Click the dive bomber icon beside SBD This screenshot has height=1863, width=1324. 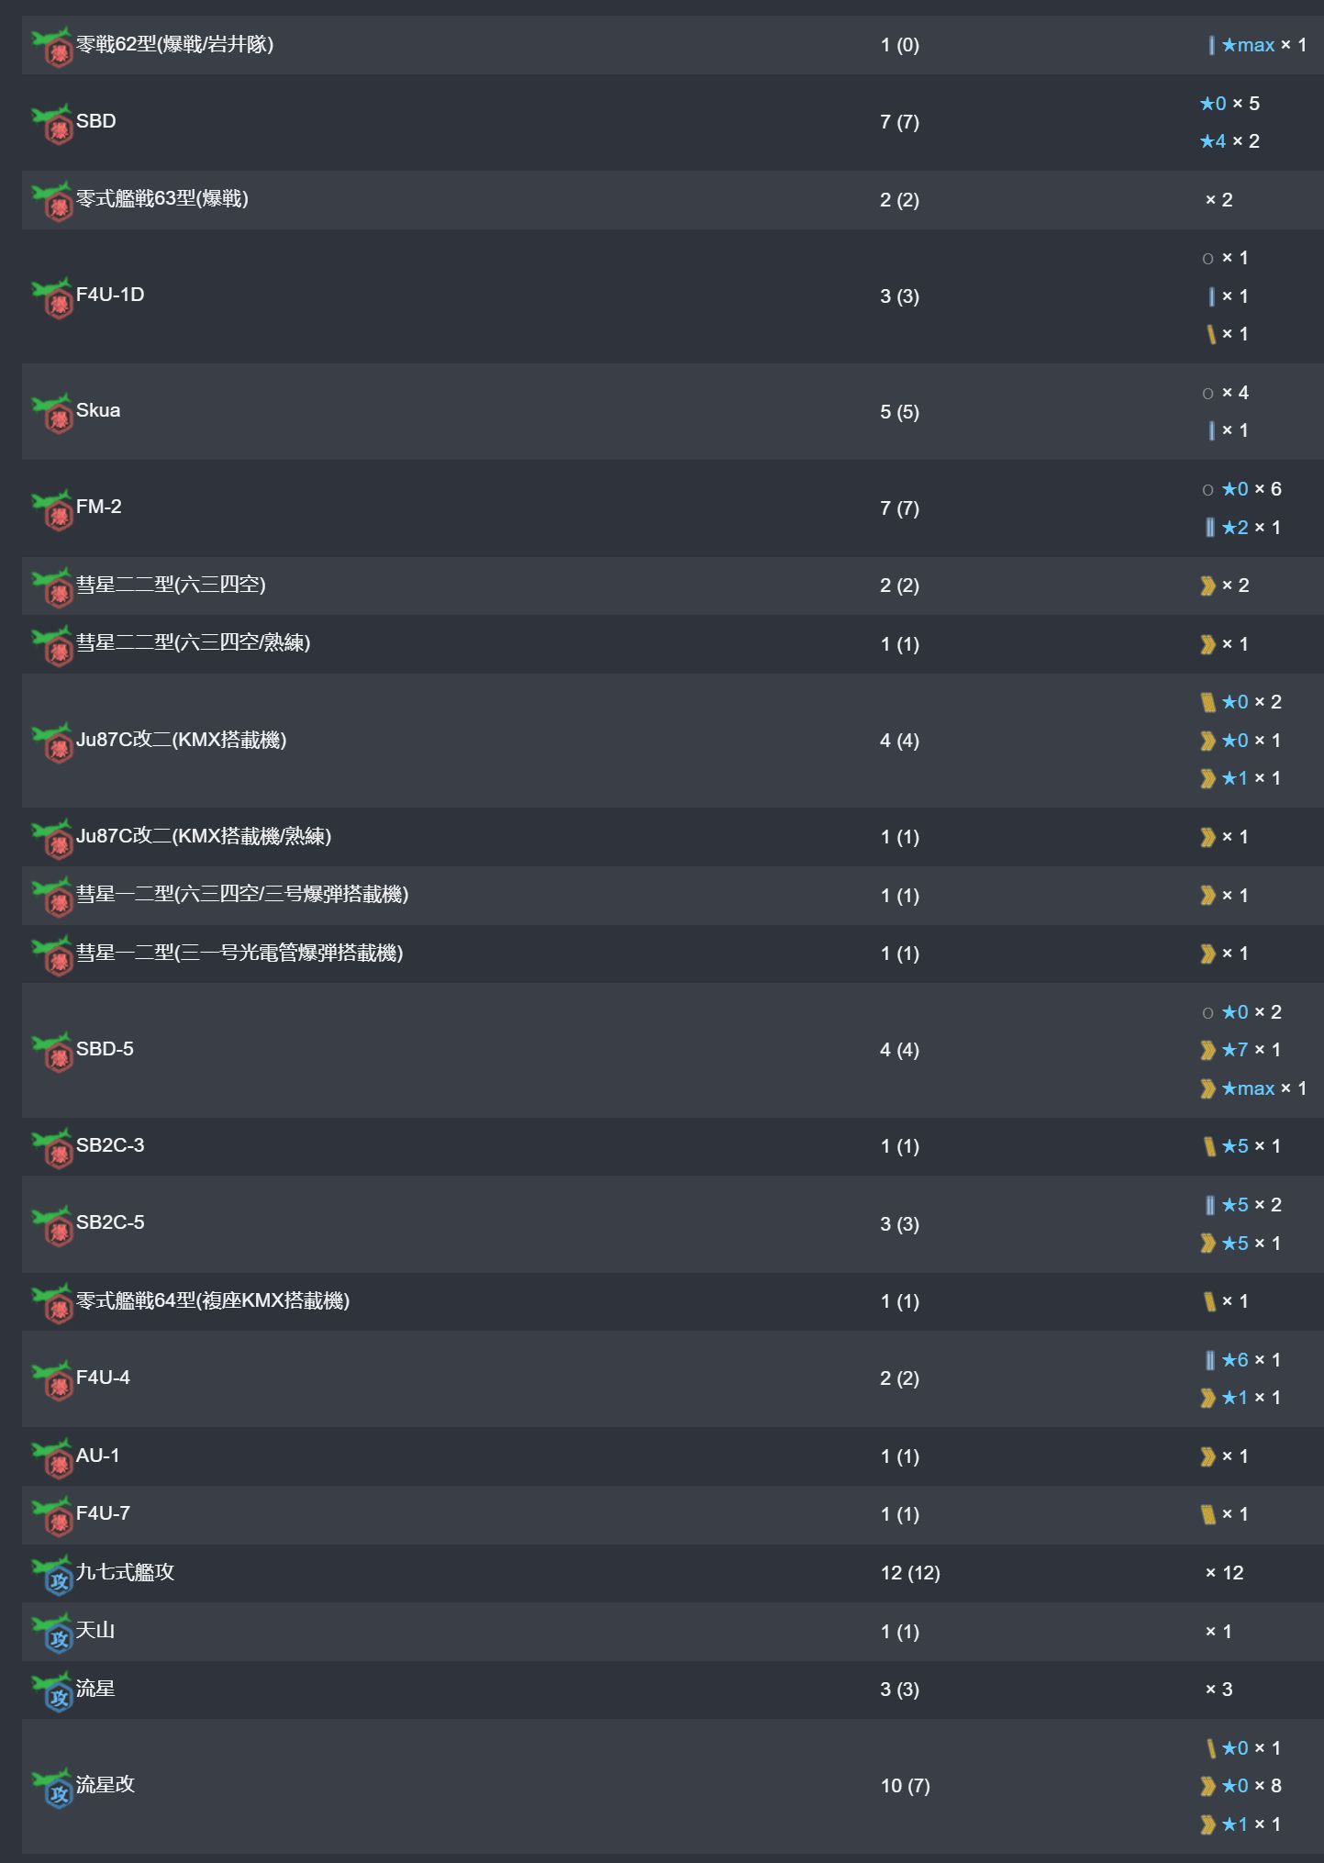click(52, 123)
